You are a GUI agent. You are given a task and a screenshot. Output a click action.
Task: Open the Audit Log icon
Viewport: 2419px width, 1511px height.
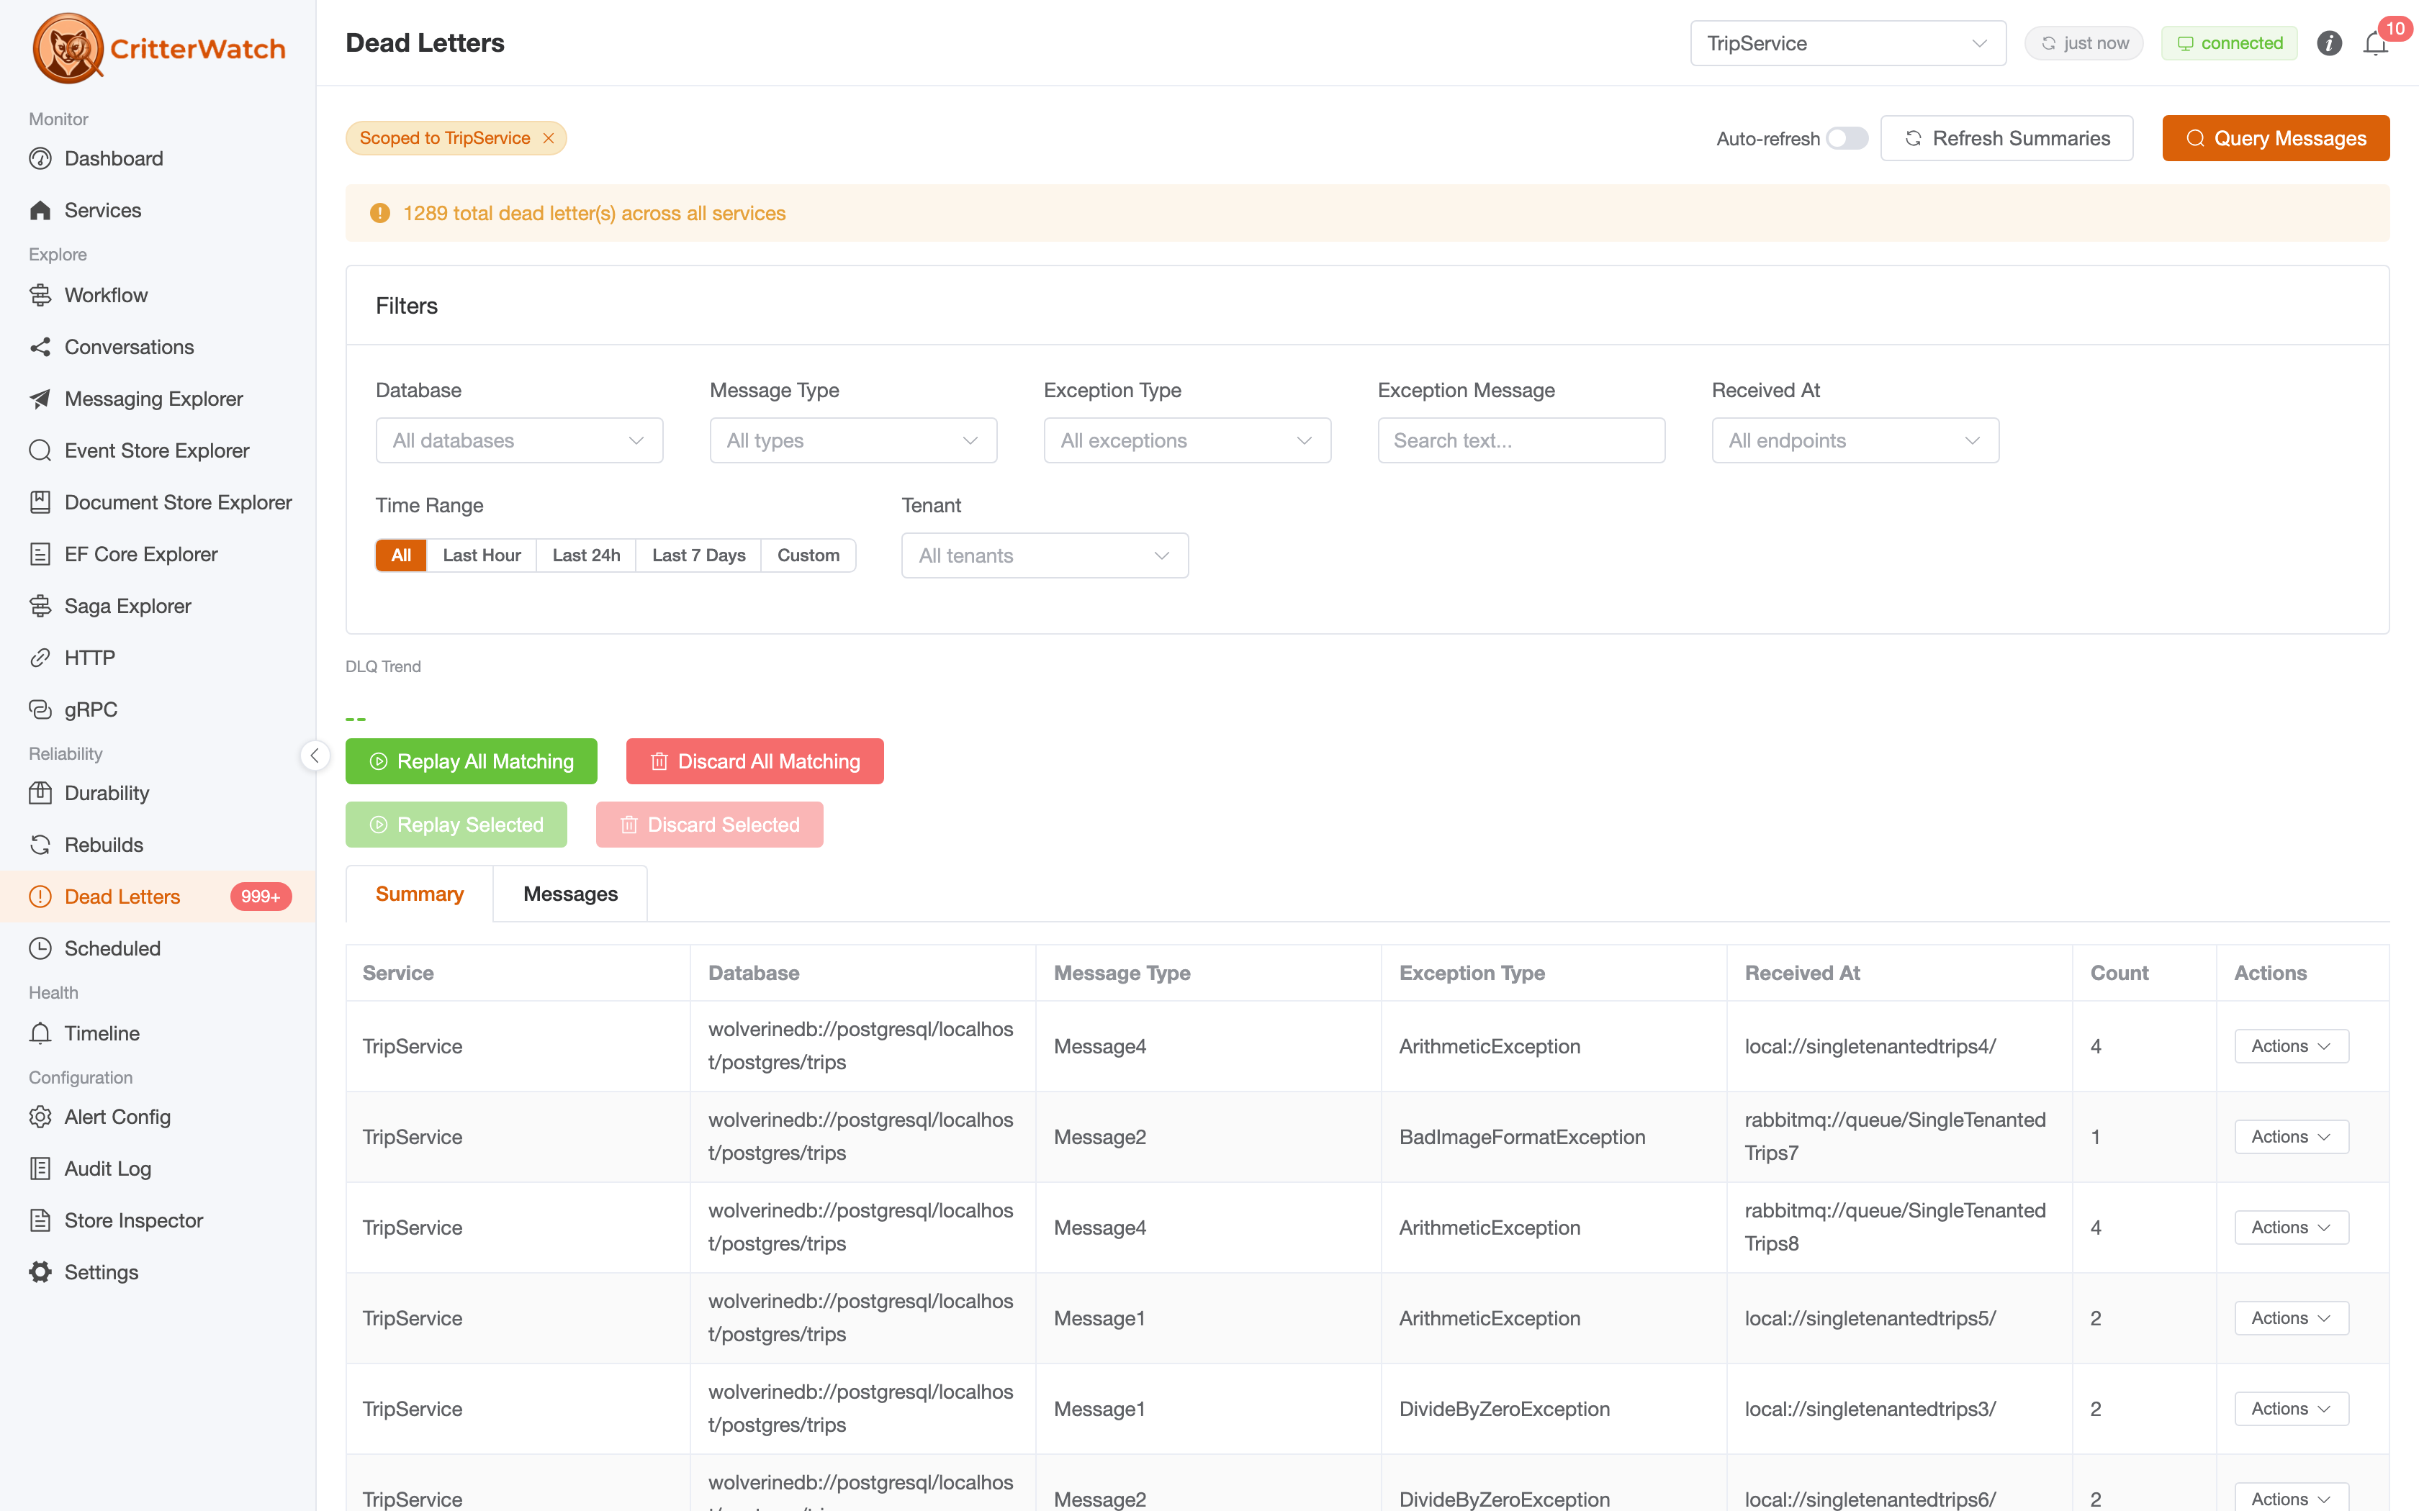pos(40,1169)
